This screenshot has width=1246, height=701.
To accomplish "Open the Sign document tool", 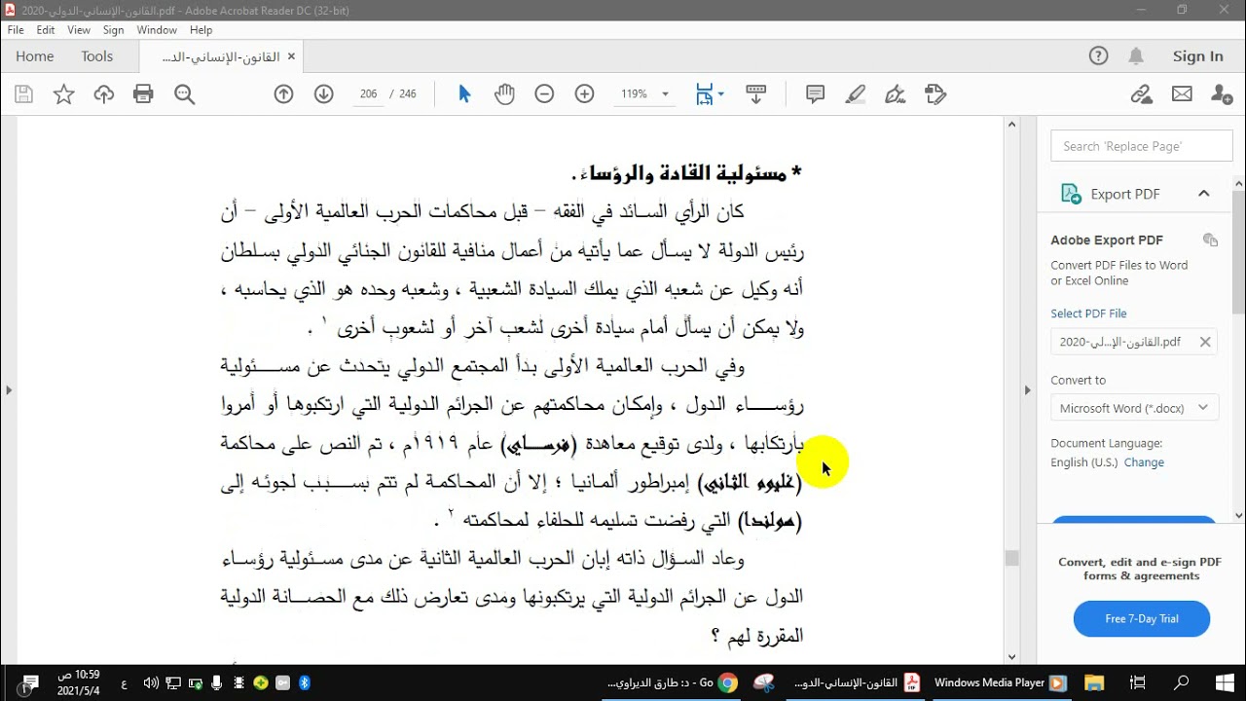I will point(896,94).
